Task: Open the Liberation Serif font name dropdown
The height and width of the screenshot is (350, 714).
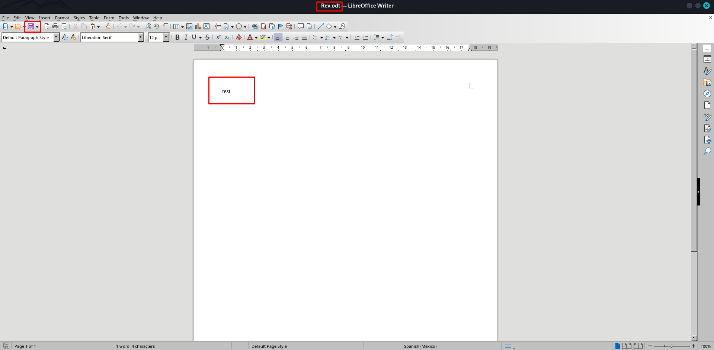Action: coord(141,37)
